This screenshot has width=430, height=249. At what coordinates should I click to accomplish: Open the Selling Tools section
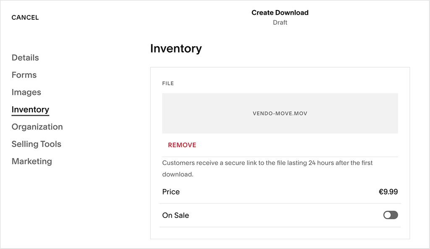click(x=36, y=144)
